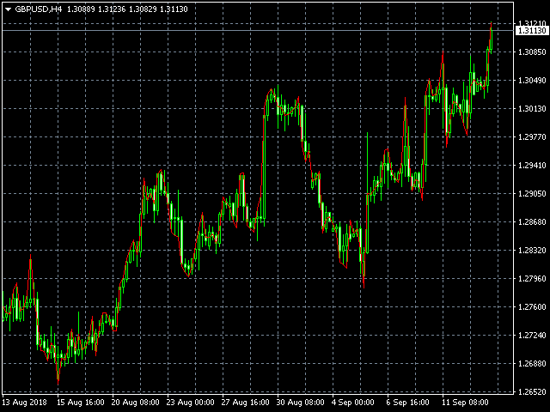The height and width of the screenshot is (412, 550).
Task: Click the 13 Aug 2018 date label
Action: 25,403
